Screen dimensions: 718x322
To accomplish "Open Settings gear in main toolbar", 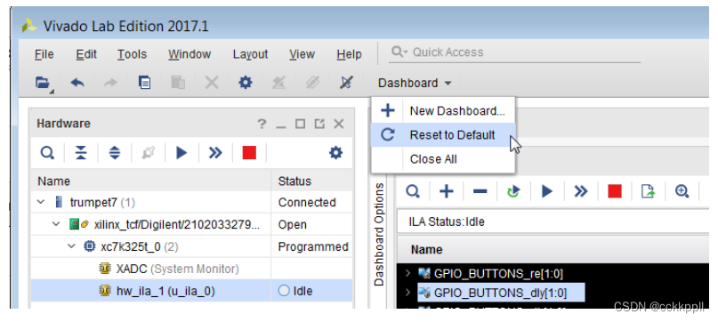I will coord(246,83).
